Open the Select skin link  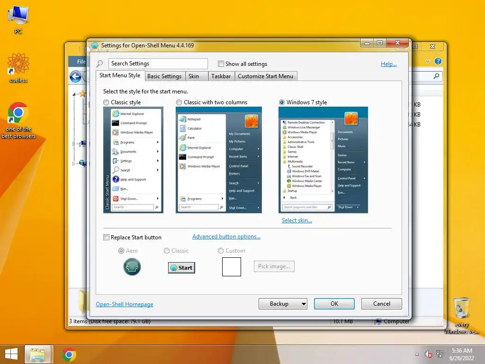pos(296,220)
